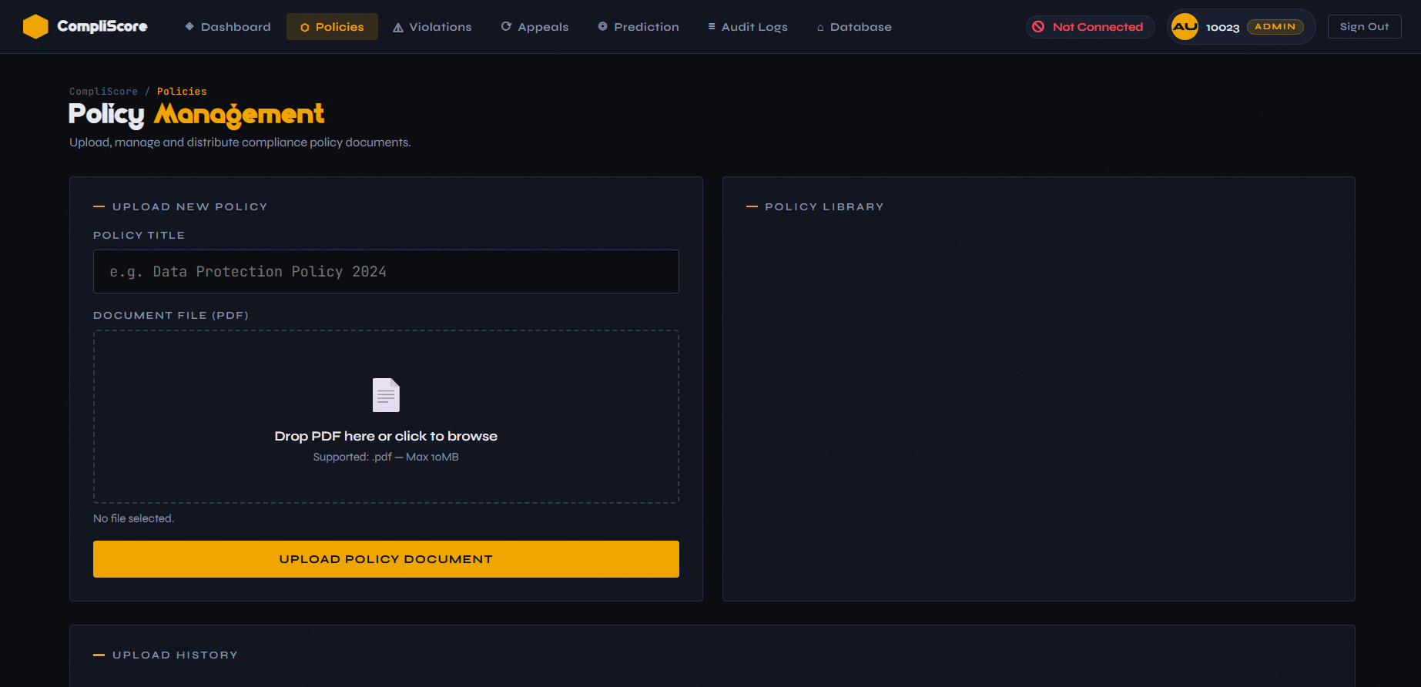Click the Appeals refresh arrow icon

coord(506,27)
